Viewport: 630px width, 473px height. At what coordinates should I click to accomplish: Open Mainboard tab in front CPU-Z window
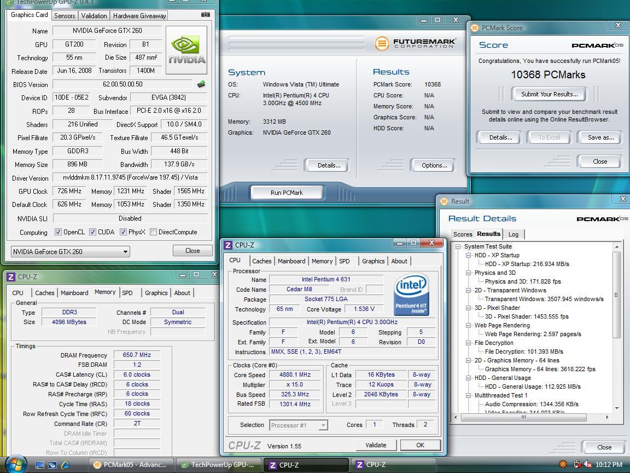(x=291, y=261)
